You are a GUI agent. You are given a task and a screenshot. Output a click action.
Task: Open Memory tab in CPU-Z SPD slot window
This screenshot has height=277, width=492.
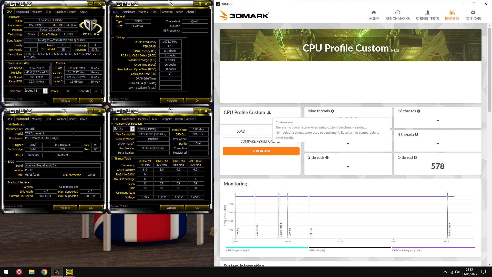[x=143, y=119]
